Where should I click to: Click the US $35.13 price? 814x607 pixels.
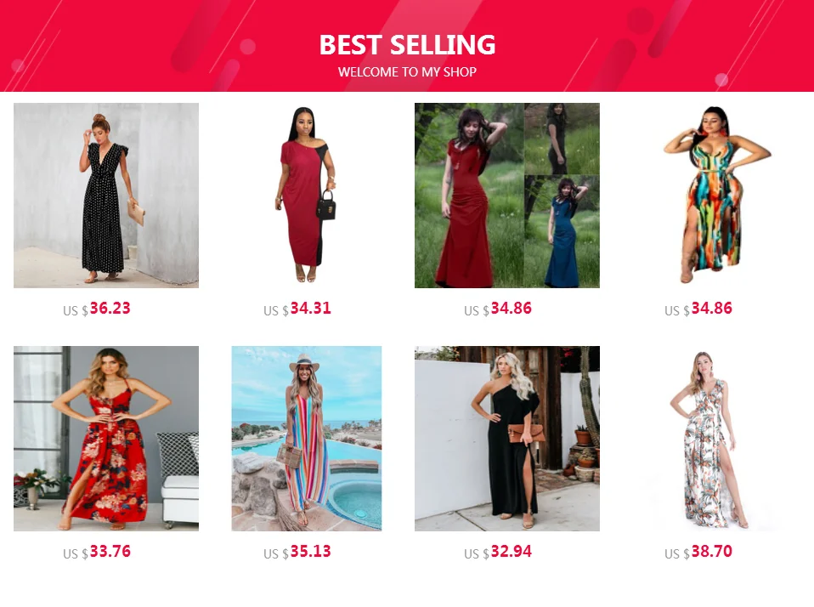[x=297, y=552]
